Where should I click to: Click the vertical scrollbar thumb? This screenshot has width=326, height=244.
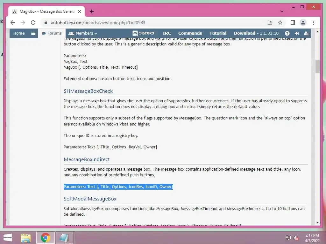317,66
